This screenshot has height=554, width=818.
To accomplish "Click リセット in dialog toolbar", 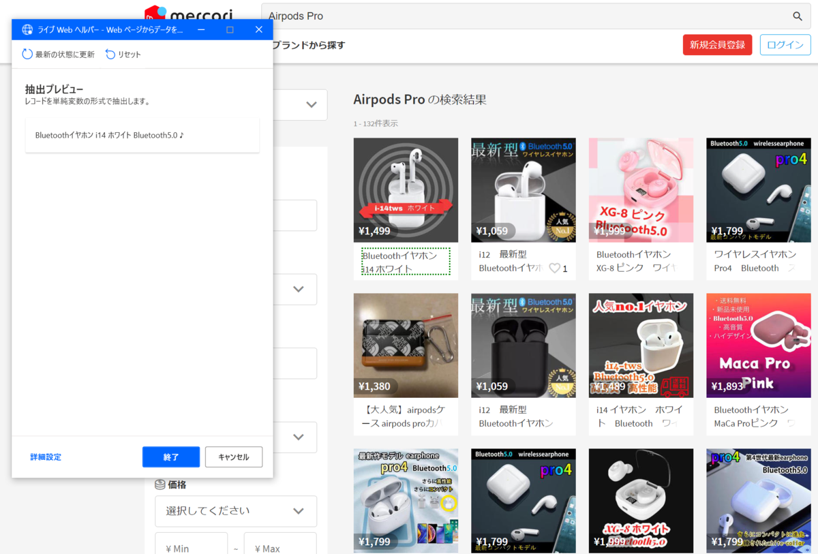I will (x=123, y=54).
